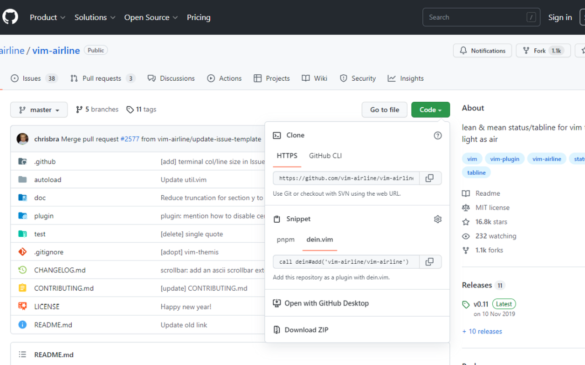The width and height of the screenshot is (585, 365).
Task: Go to the Projects tab
Action: pyautogui.click(x=272, y=78)
